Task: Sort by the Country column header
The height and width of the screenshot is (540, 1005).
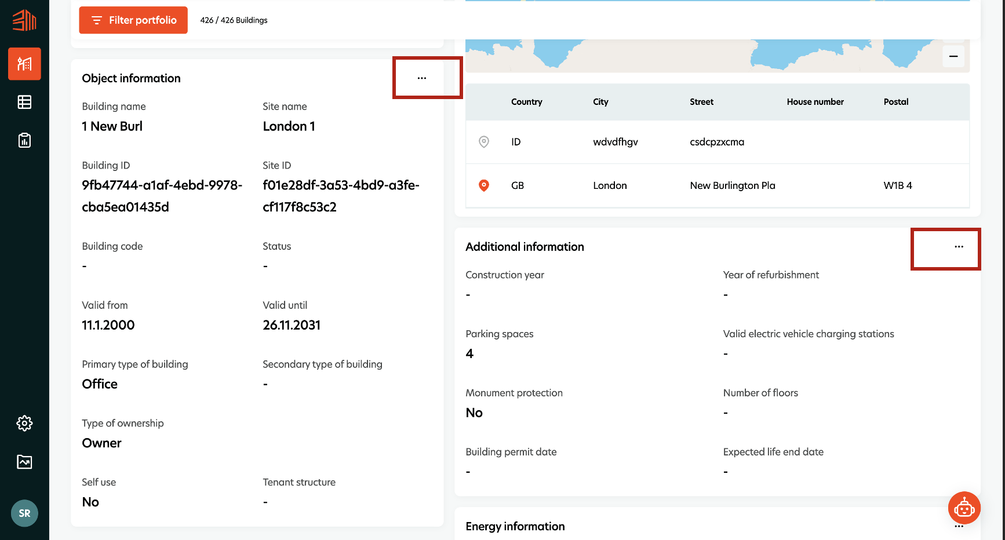Action: [527, 102]
